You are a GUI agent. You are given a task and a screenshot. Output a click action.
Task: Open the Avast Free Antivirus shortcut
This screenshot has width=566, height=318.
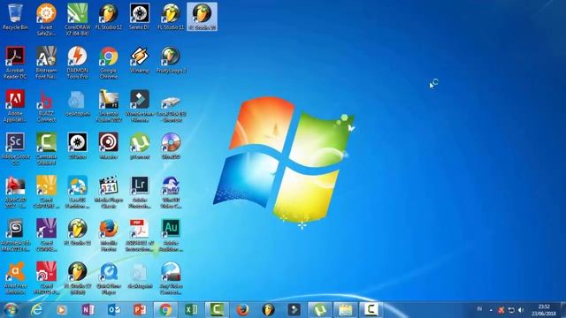click(x=15, y=279)
